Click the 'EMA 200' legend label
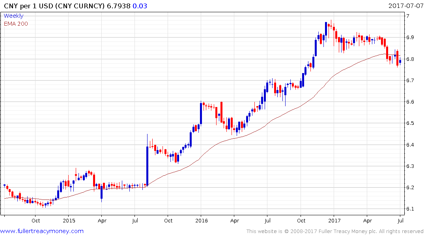 (16, 24)
